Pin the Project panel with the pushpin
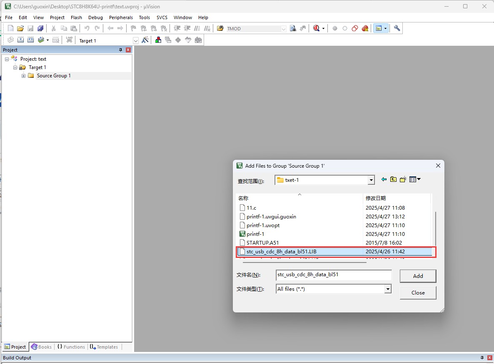 click(120, 50)
